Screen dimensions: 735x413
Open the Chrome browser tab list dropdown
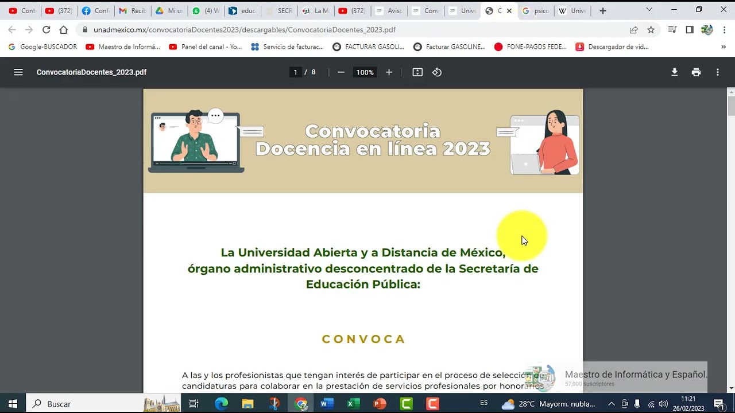tap(649, 10)
